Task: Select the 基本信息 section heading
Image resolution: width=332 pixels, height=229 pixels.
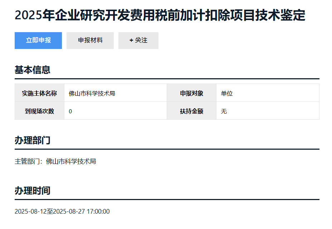Action: tap(32, 70)
